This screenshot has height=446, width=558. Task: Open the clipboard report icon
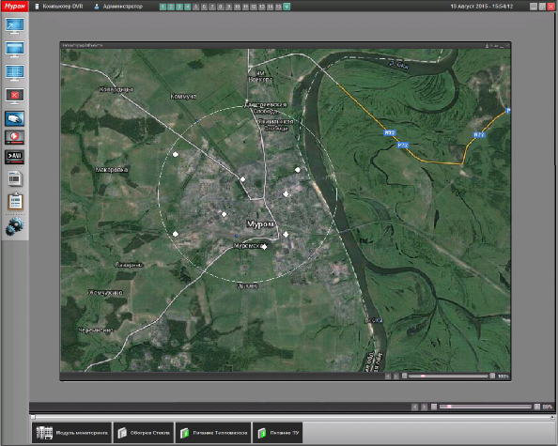coord(15,202)
